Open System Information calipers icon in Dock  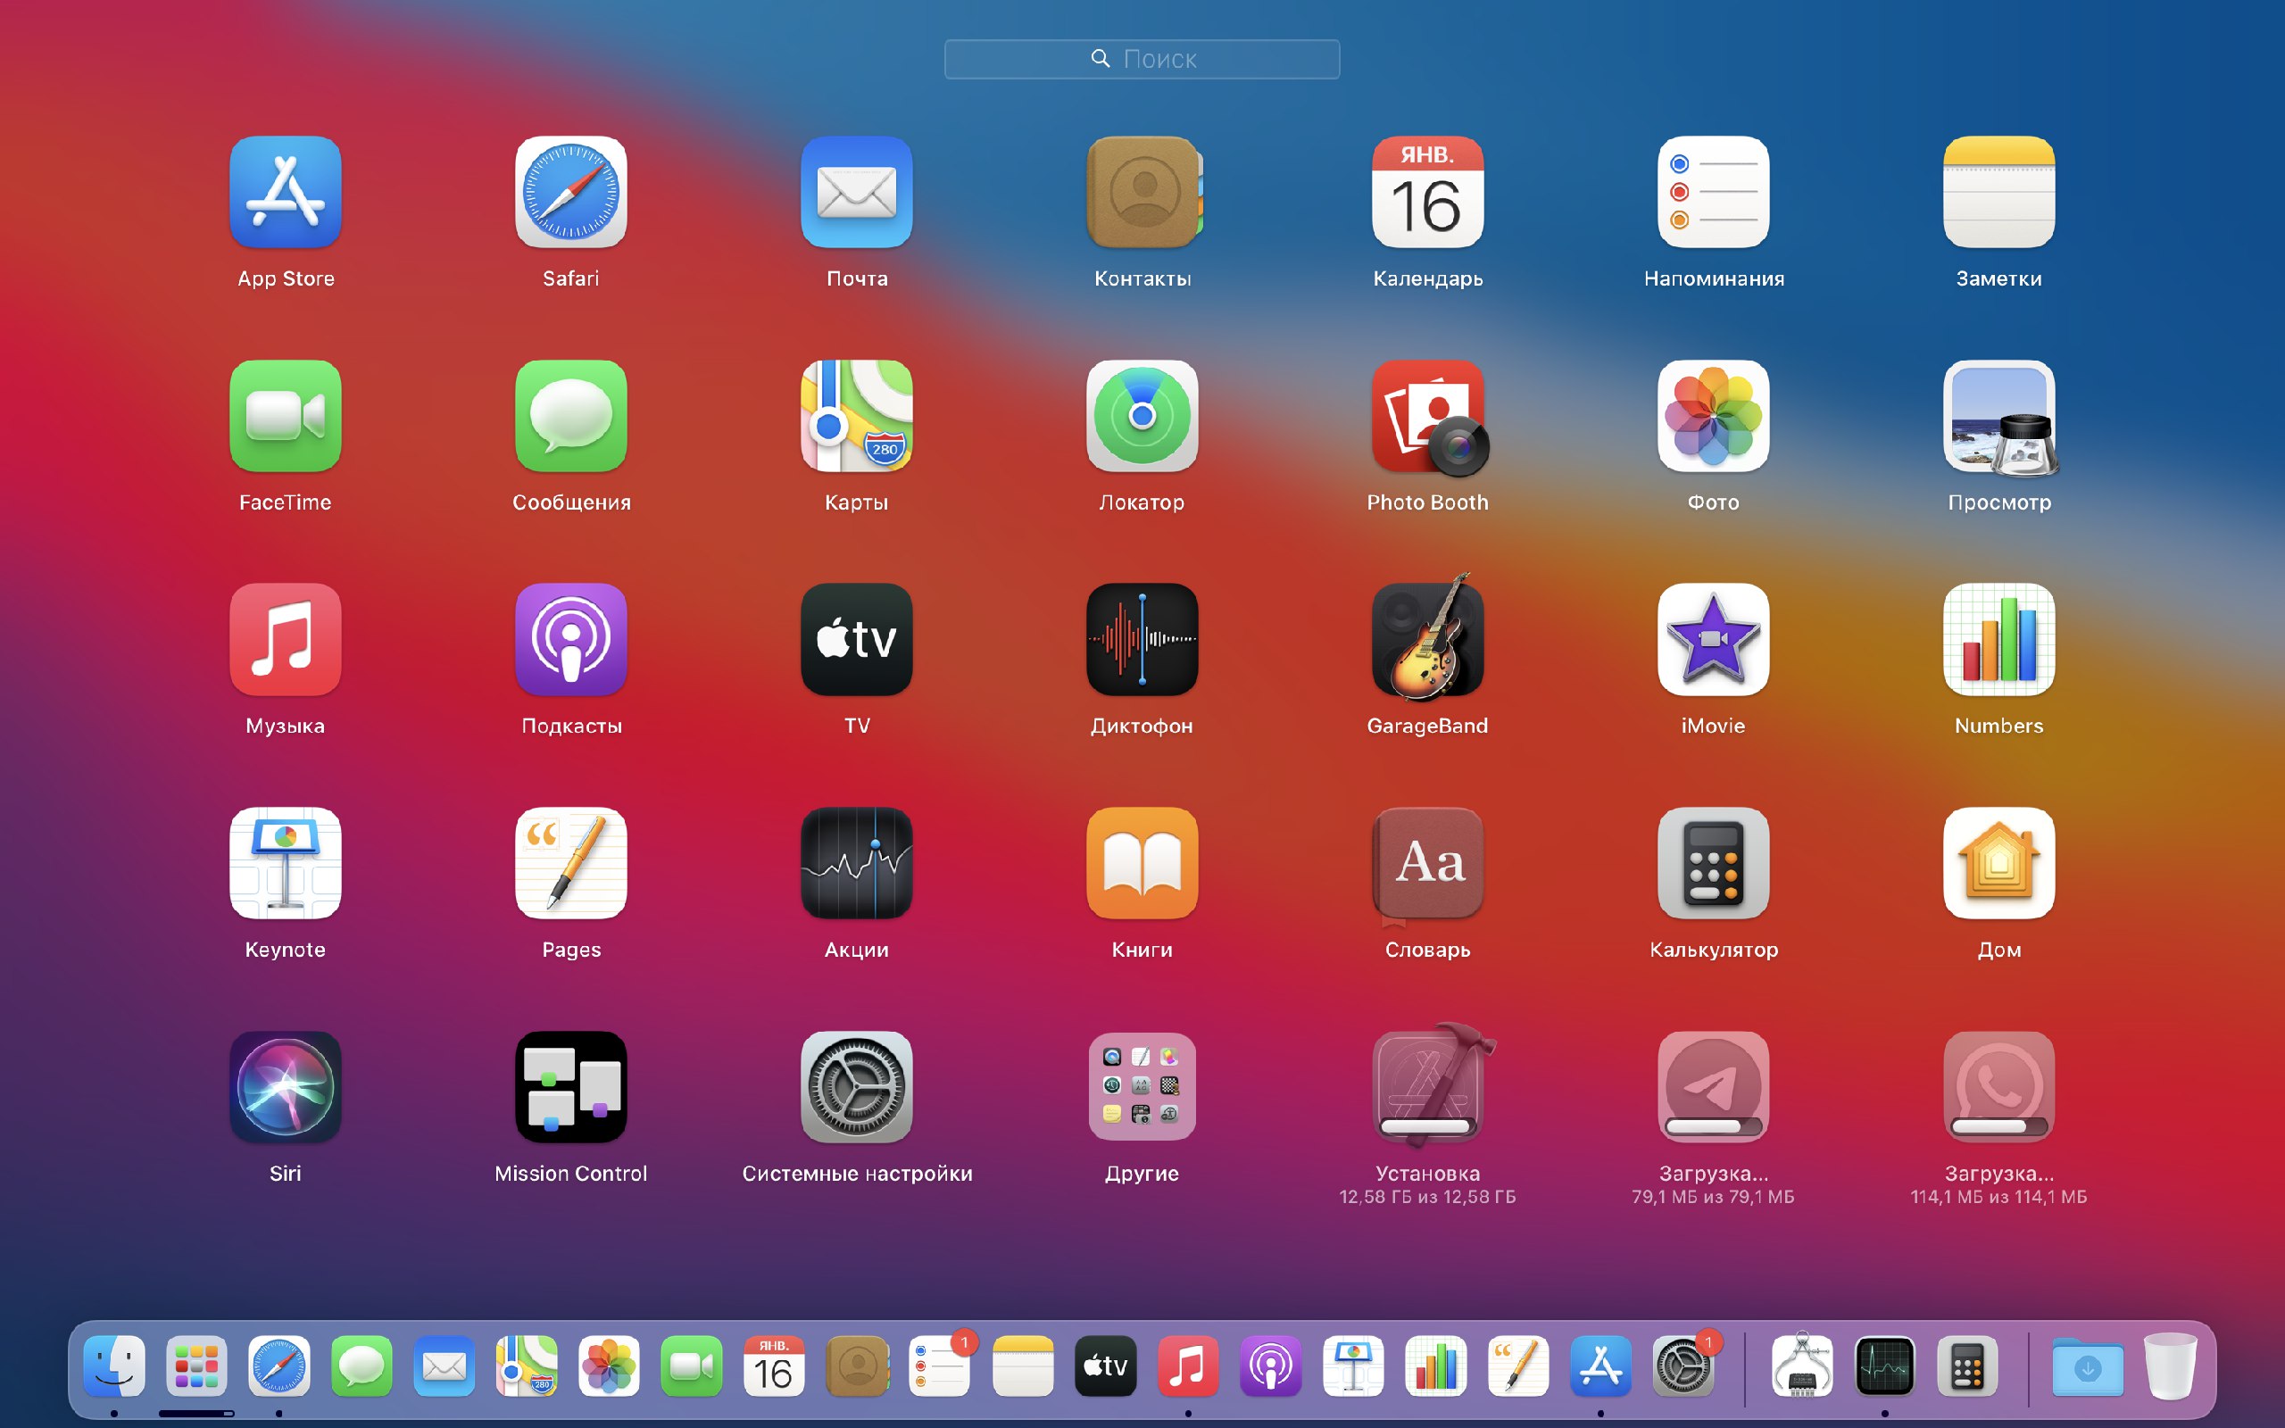[x=1802, y=1366]
